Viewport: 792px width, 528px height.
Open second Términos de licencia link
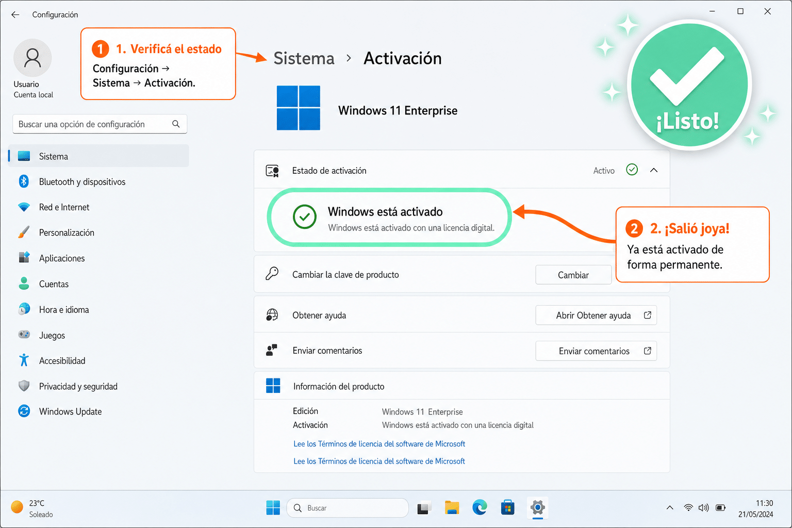click(x=379, y=461)
